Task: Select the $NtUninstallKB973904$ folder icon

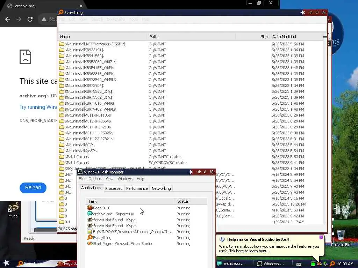Action: [x=62, y=85]
